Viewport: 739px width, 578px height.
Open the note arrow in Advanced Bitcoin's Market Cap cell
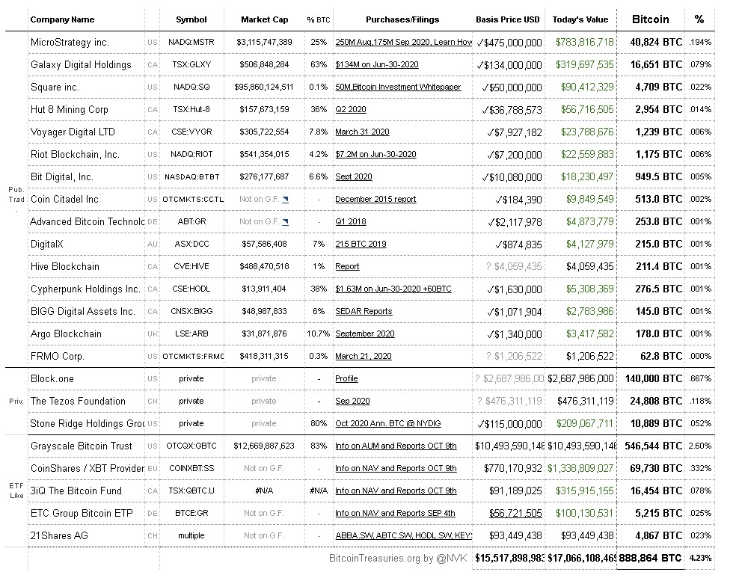click(286, 222)
